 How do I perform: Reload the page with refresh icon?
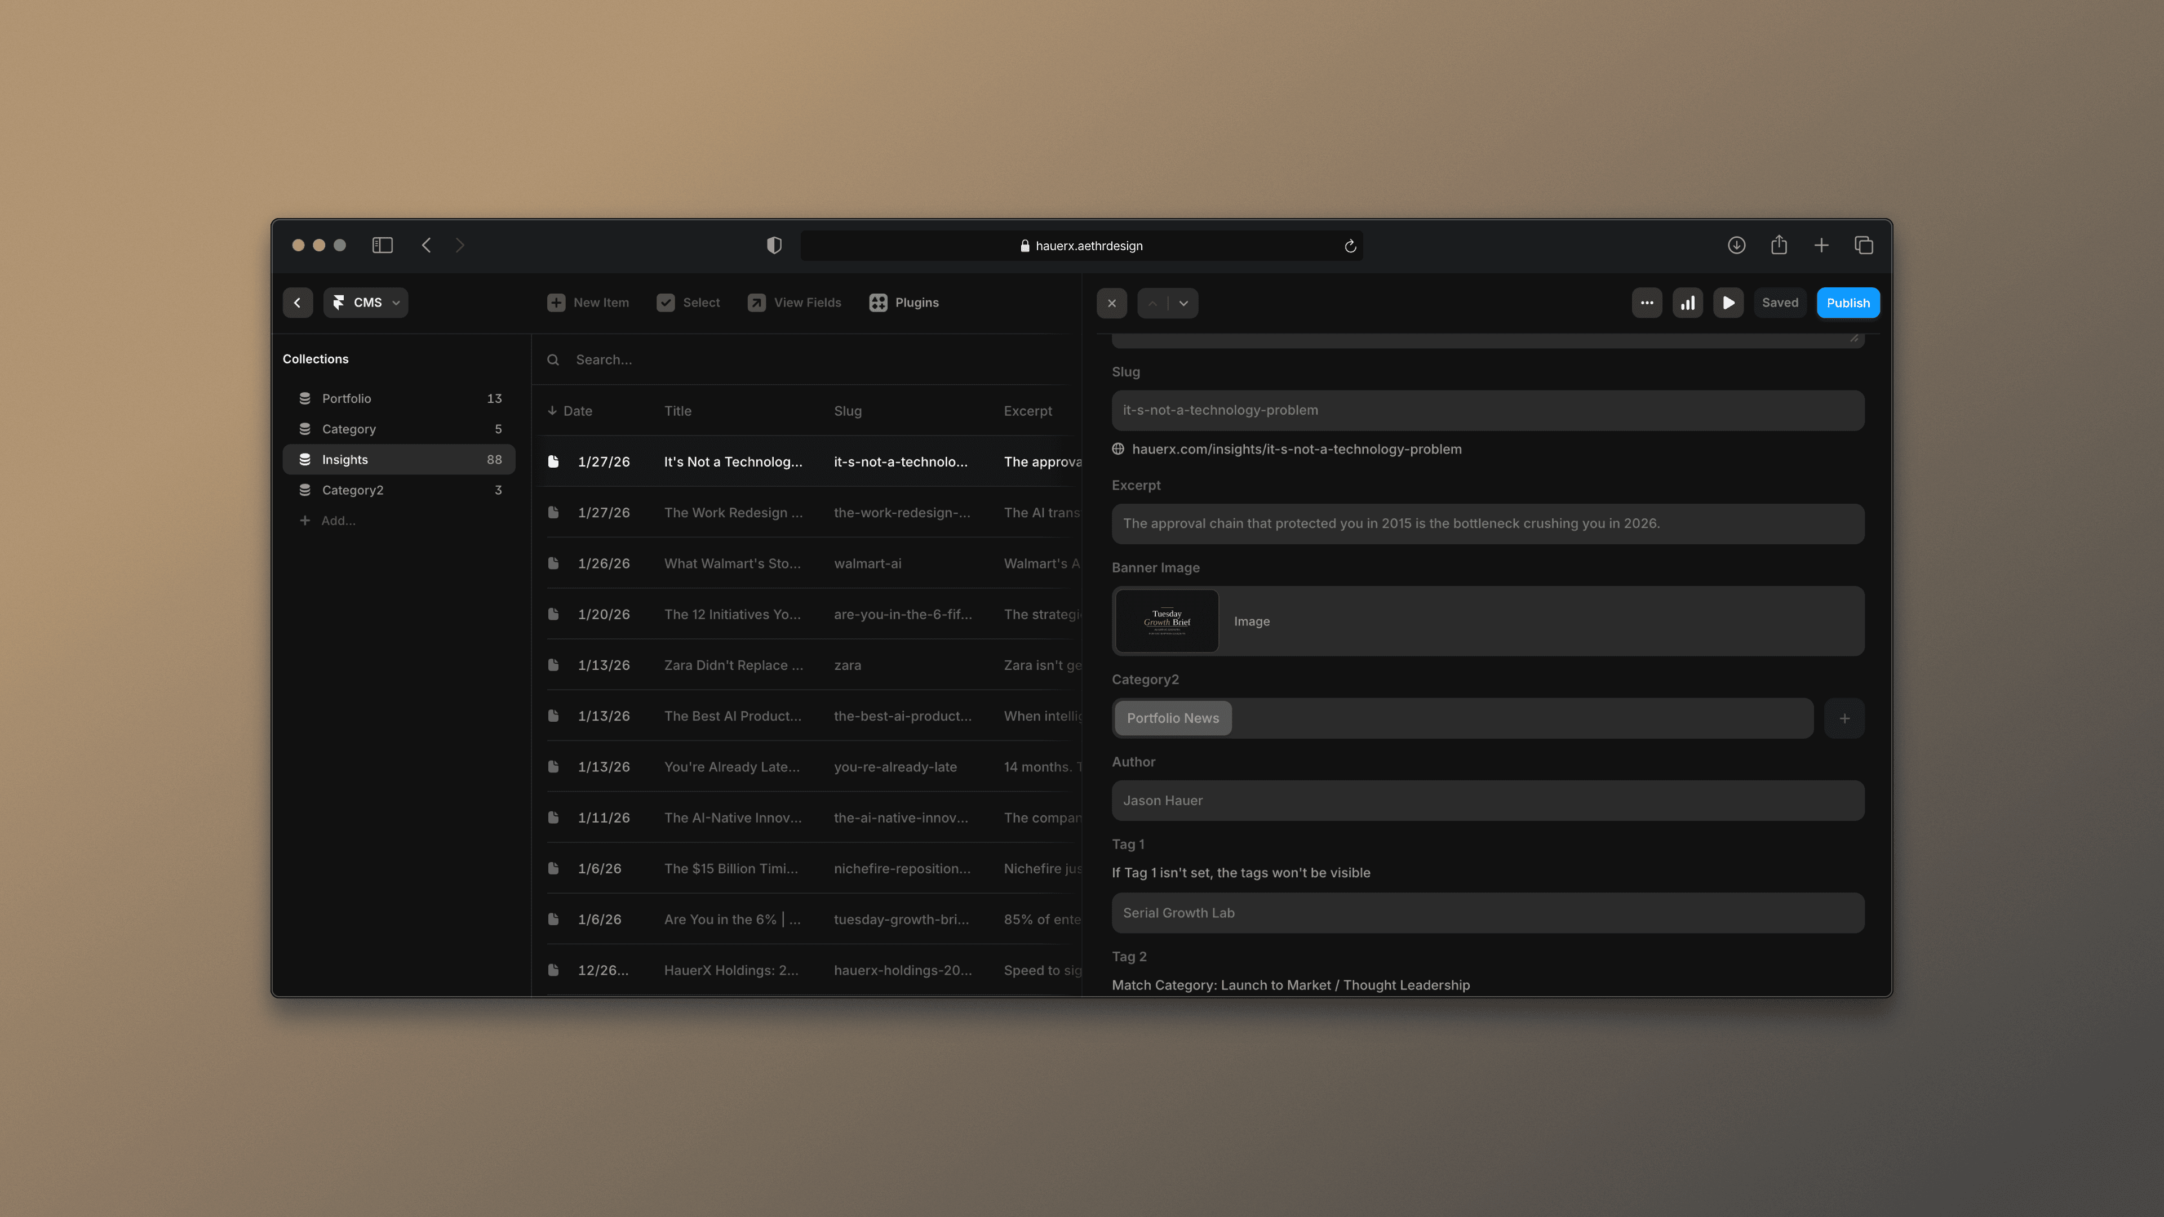pyautogui.click(x=1350, y=246)
